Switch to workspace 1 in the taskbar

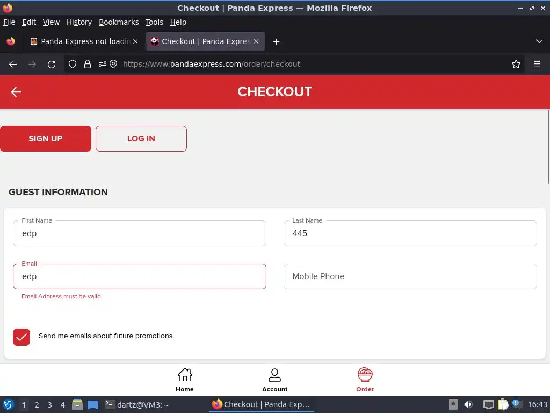tap(24, 405)
